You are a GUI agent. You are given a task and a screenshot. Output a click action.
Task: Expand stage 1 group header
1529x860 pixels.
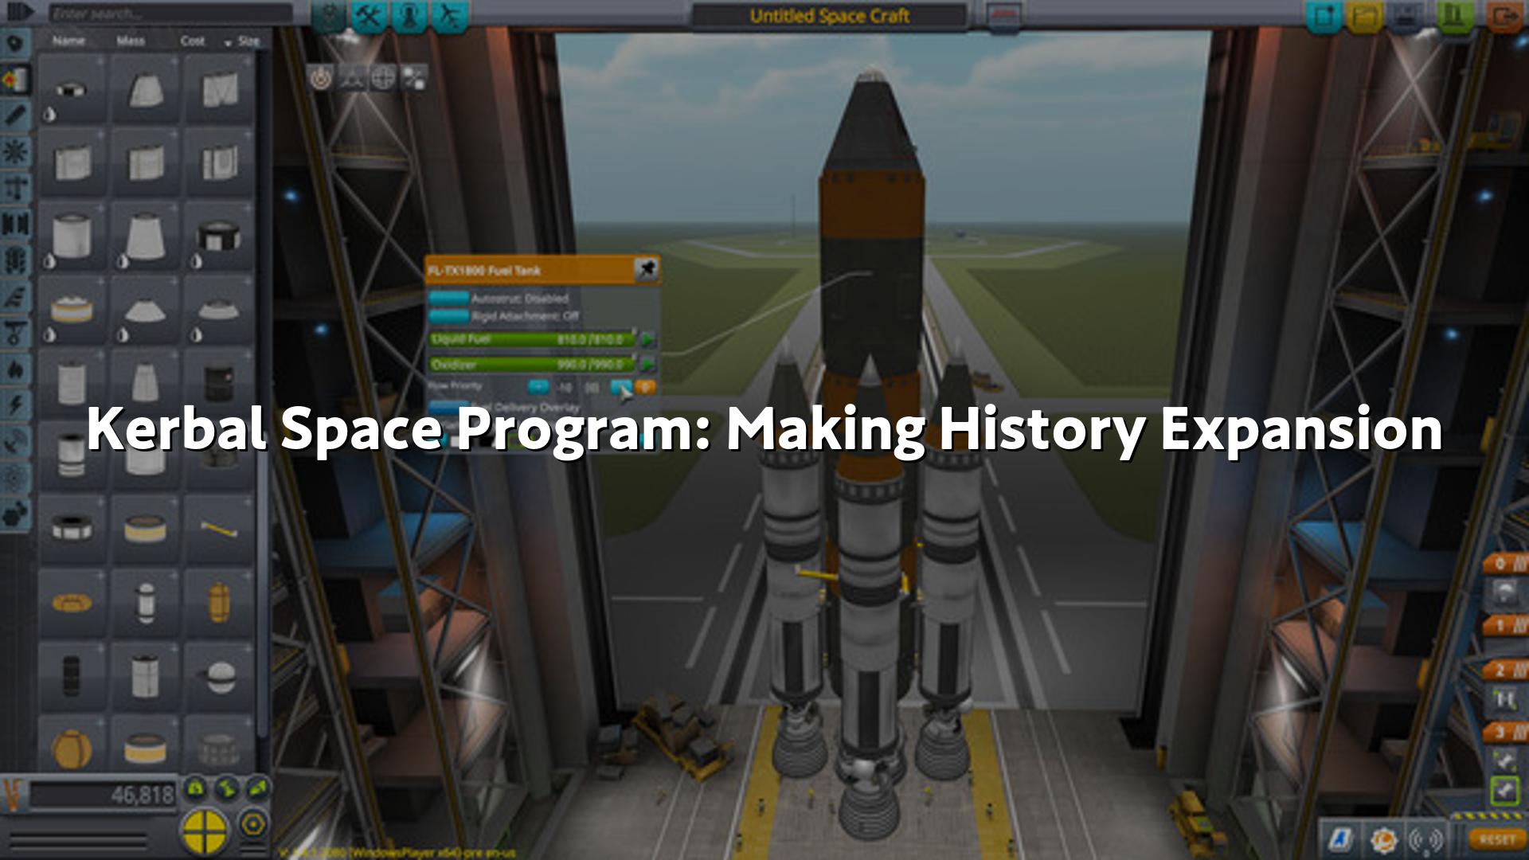1505,625
